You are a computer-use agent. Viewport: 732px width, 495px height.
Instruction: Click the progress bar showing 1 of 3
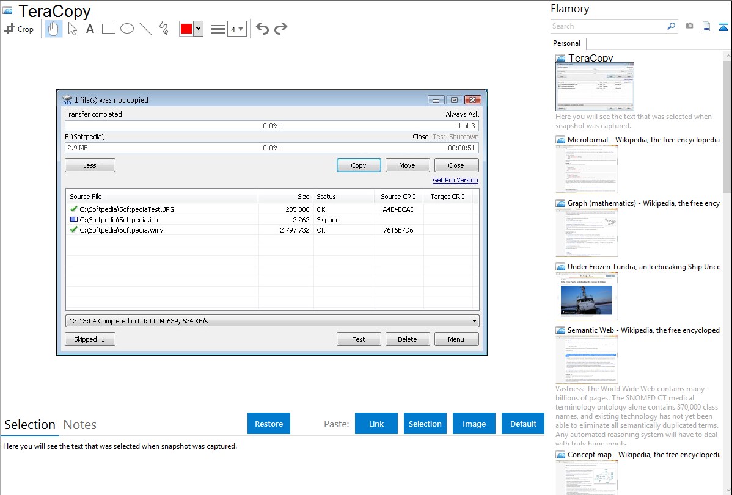[x=272, y=126]
